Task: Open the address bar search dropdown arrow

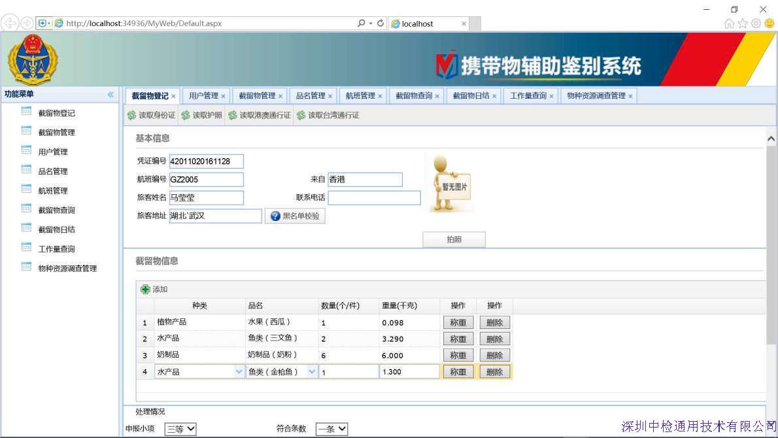Action: coord(371,24)
